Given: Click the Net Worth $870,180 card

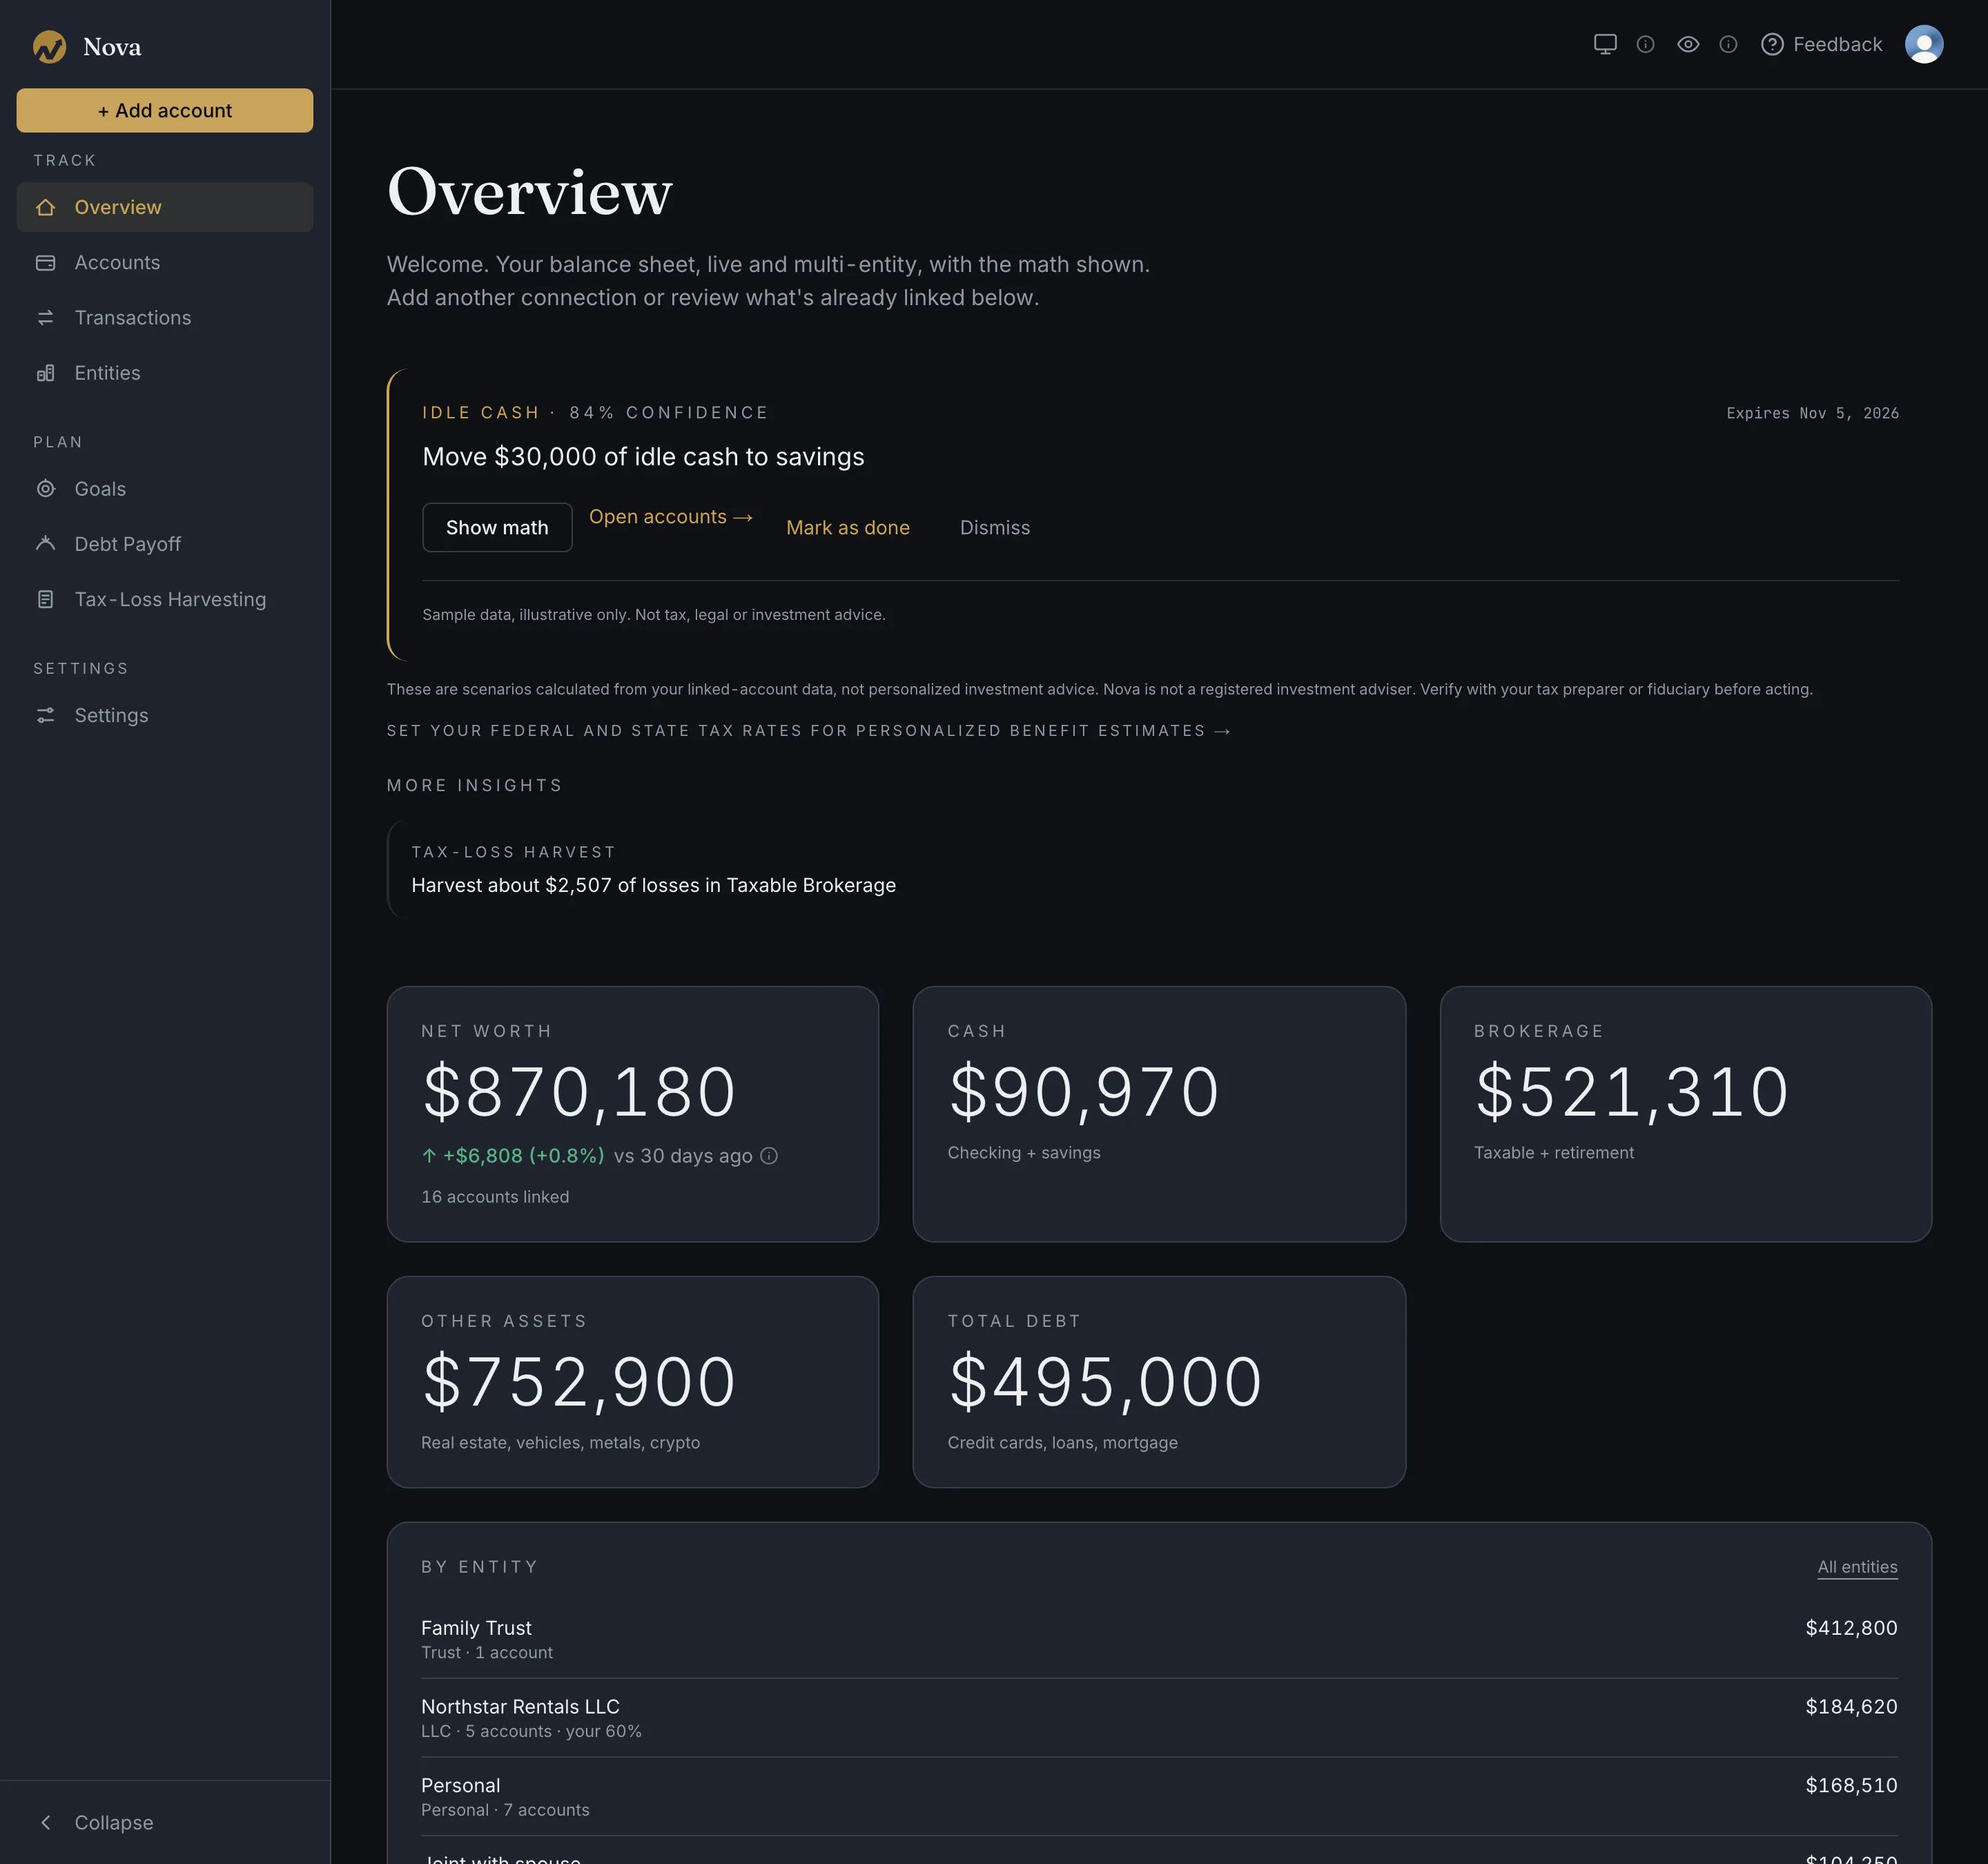Looking at the screenshot, I should (633, 1114).
